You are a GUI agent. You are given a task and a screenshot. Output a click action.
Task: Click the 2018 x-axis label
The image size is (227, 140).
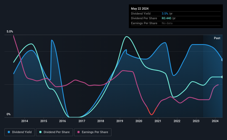click(x=101, y=121)
